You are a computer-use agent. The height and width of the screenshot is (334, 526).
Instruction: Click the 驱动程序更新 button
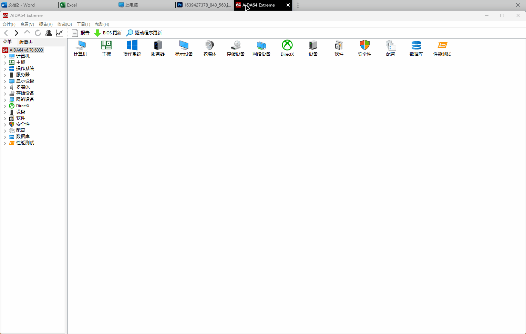coord(144,33)
